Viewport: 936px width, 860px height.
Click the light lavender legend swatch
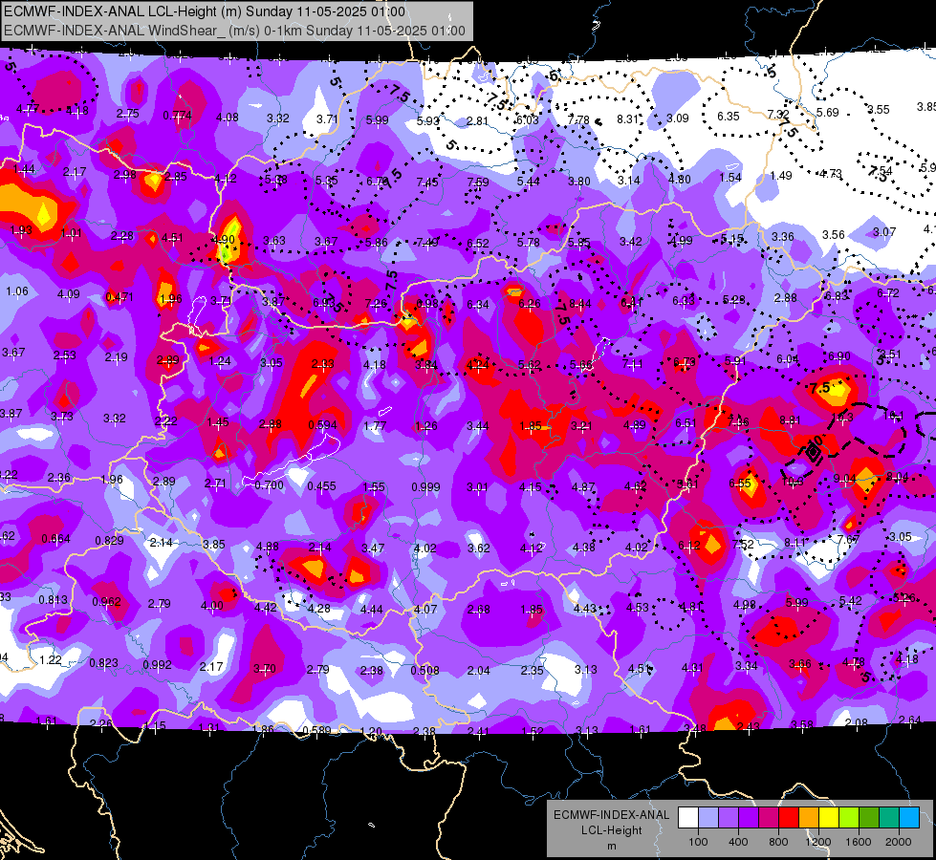[708, 818]
